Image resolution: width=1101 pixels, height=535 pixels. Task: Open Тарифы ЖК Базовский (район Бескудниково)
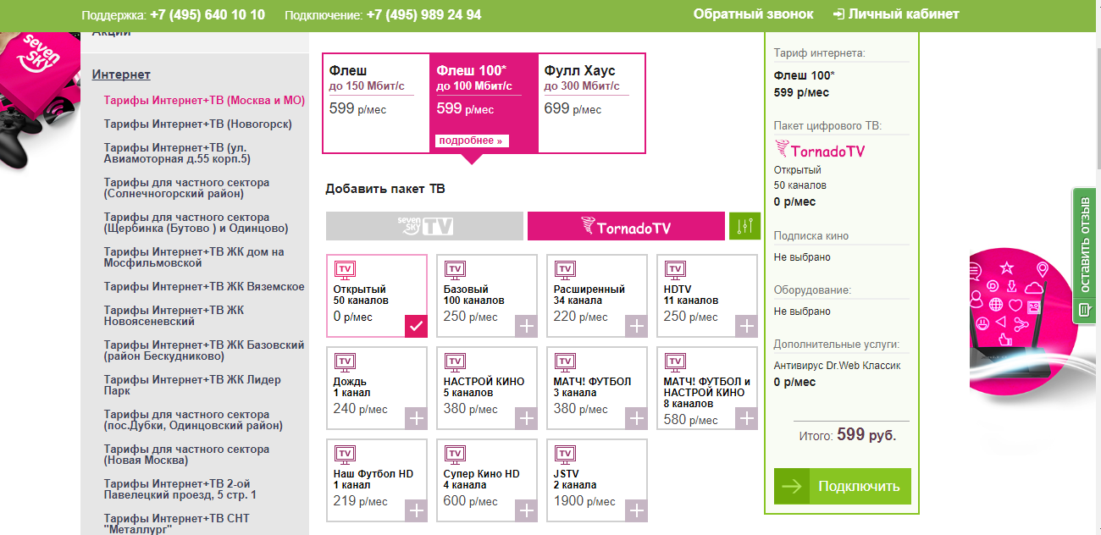(204, 350)
